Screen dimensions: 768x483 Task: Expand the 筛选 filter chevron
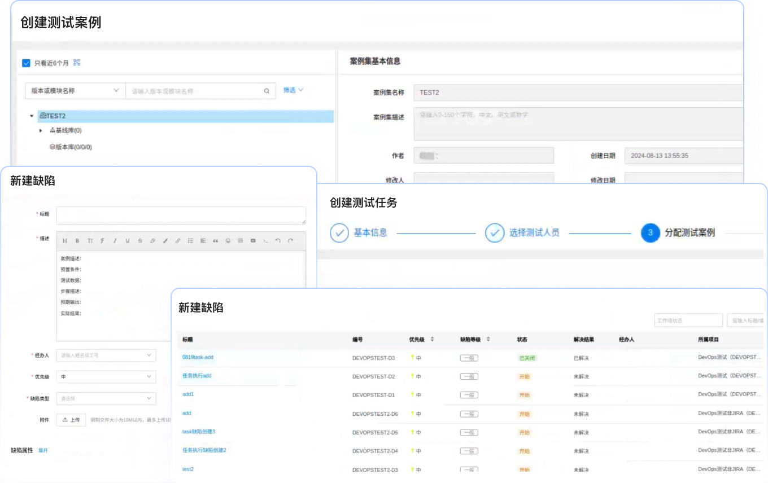[x=300, y=90]
